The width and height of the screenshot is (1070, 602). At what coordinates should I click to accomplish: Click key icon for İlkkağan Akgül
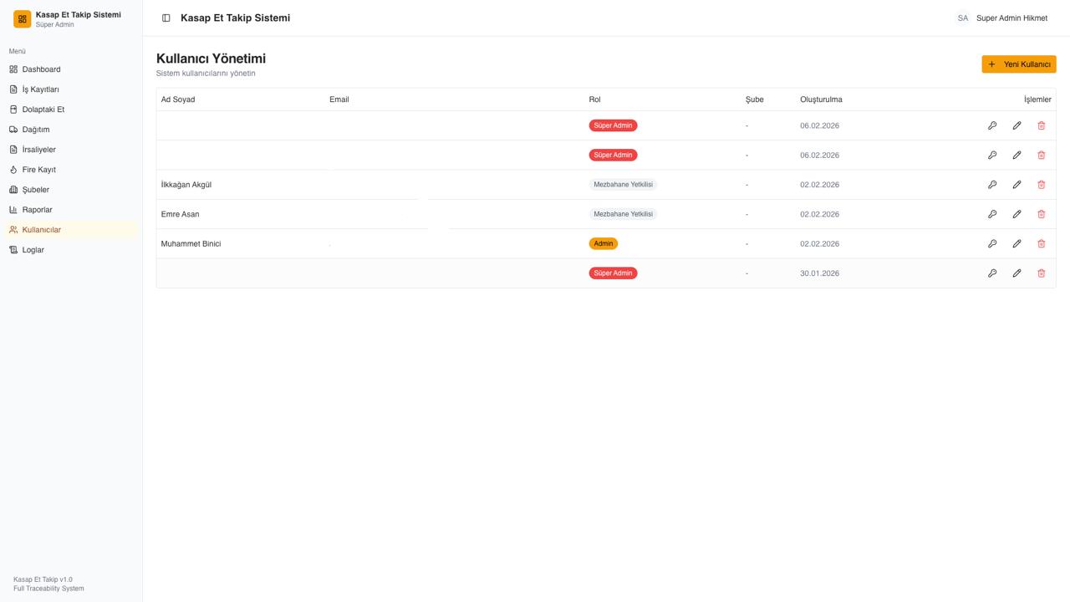coord(992,185)
